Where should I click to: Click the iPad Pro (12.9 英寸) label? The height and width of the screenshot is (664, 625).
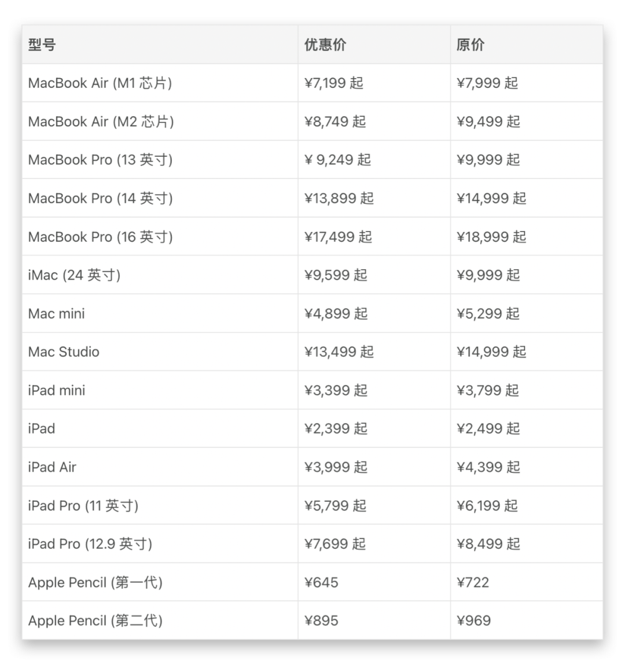90,544
